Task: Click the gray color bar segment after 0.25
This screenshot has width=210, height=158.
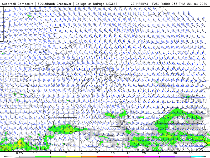Action: pyautogui.click(x=27, y=157)
